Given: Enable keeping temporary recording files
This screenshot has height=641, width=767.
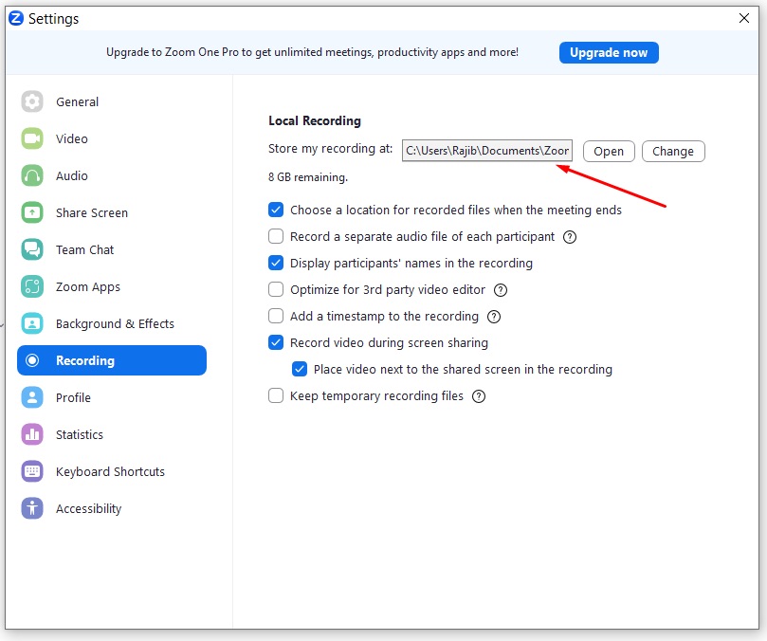Looking at the screenshot, I should coord(276,396).
